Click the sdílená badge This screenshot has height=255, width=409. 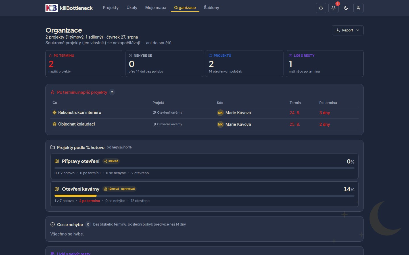(111, 161)
